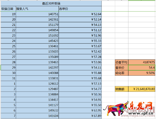
Task: Select the summary value cell 4187475
Action: click(142, 62)
